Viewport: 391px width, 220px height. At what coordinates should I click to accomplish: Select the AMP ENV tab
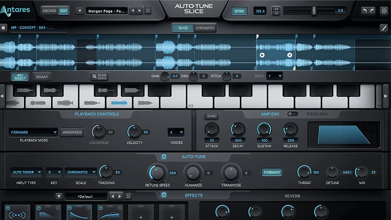pos(270,114)
